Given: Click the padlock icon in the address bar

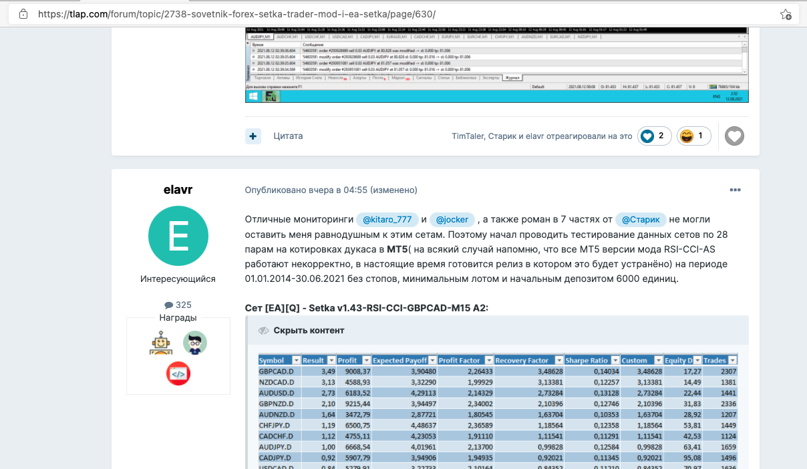Looking at the screenshot, I should [24, 14].
